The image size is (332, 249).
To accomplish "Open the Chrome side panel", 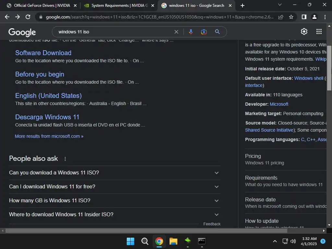I will click(304, 17).
